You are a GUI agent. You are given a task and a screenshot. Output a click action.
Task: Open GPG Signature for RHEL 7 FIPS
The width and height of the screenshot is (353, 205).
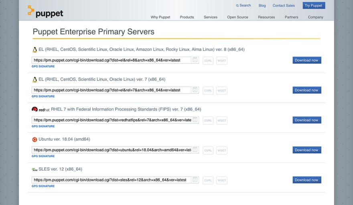click(x=43, y=126)
